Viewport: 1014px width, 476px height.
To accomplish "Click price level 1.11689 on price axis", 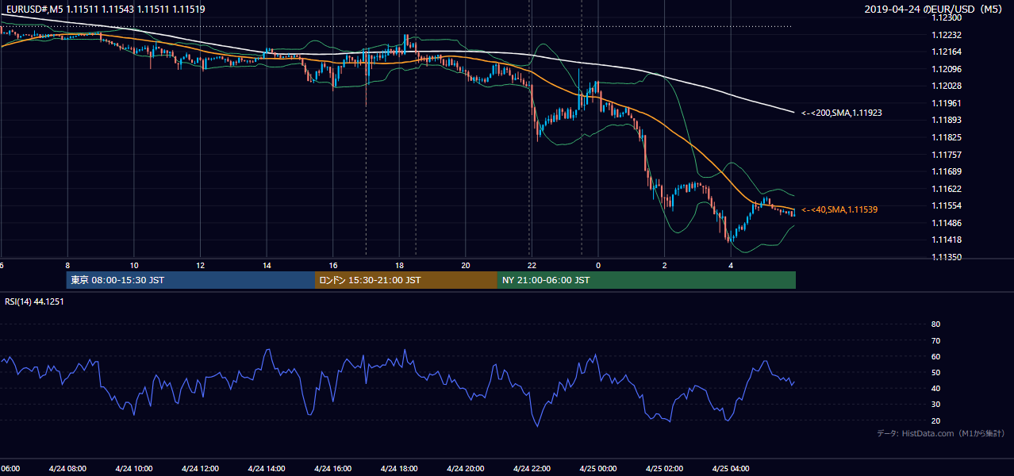I will (947, 171).
